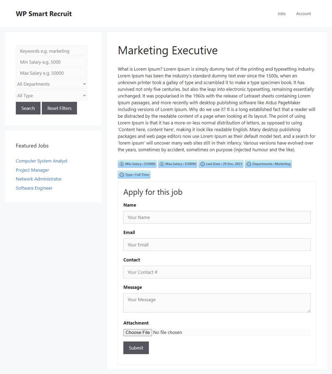Click the clock icon beside Last Date

pyautogui.click(x=203, y=164)
